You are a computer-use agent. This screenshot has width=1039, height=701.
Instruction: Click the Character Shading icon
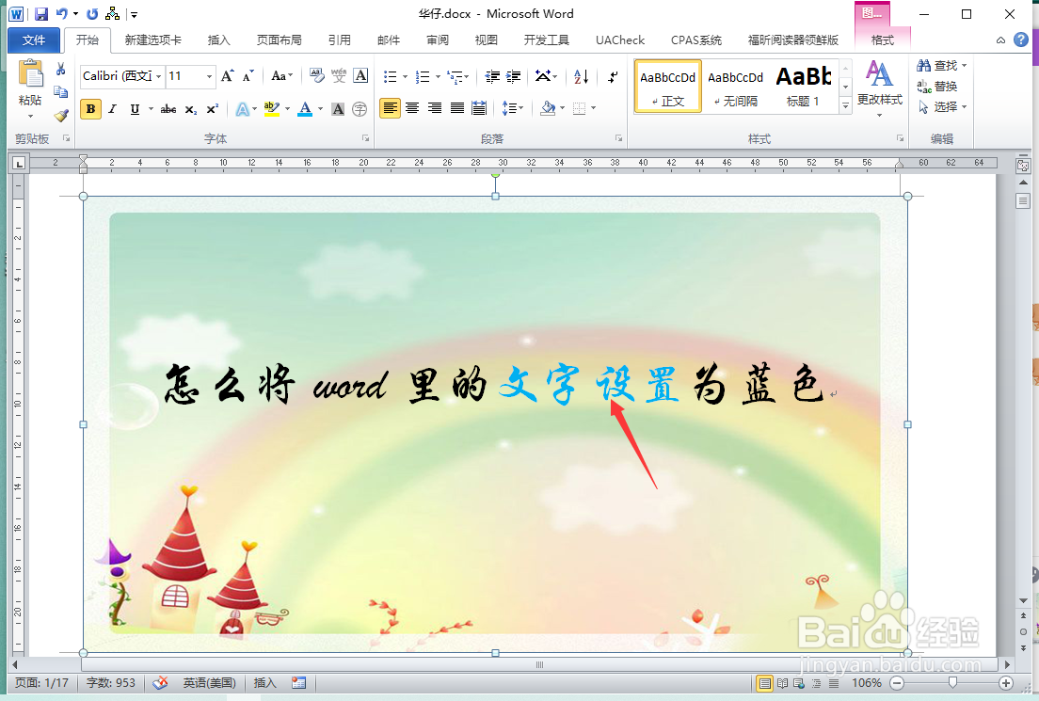(x=338, y=109)
